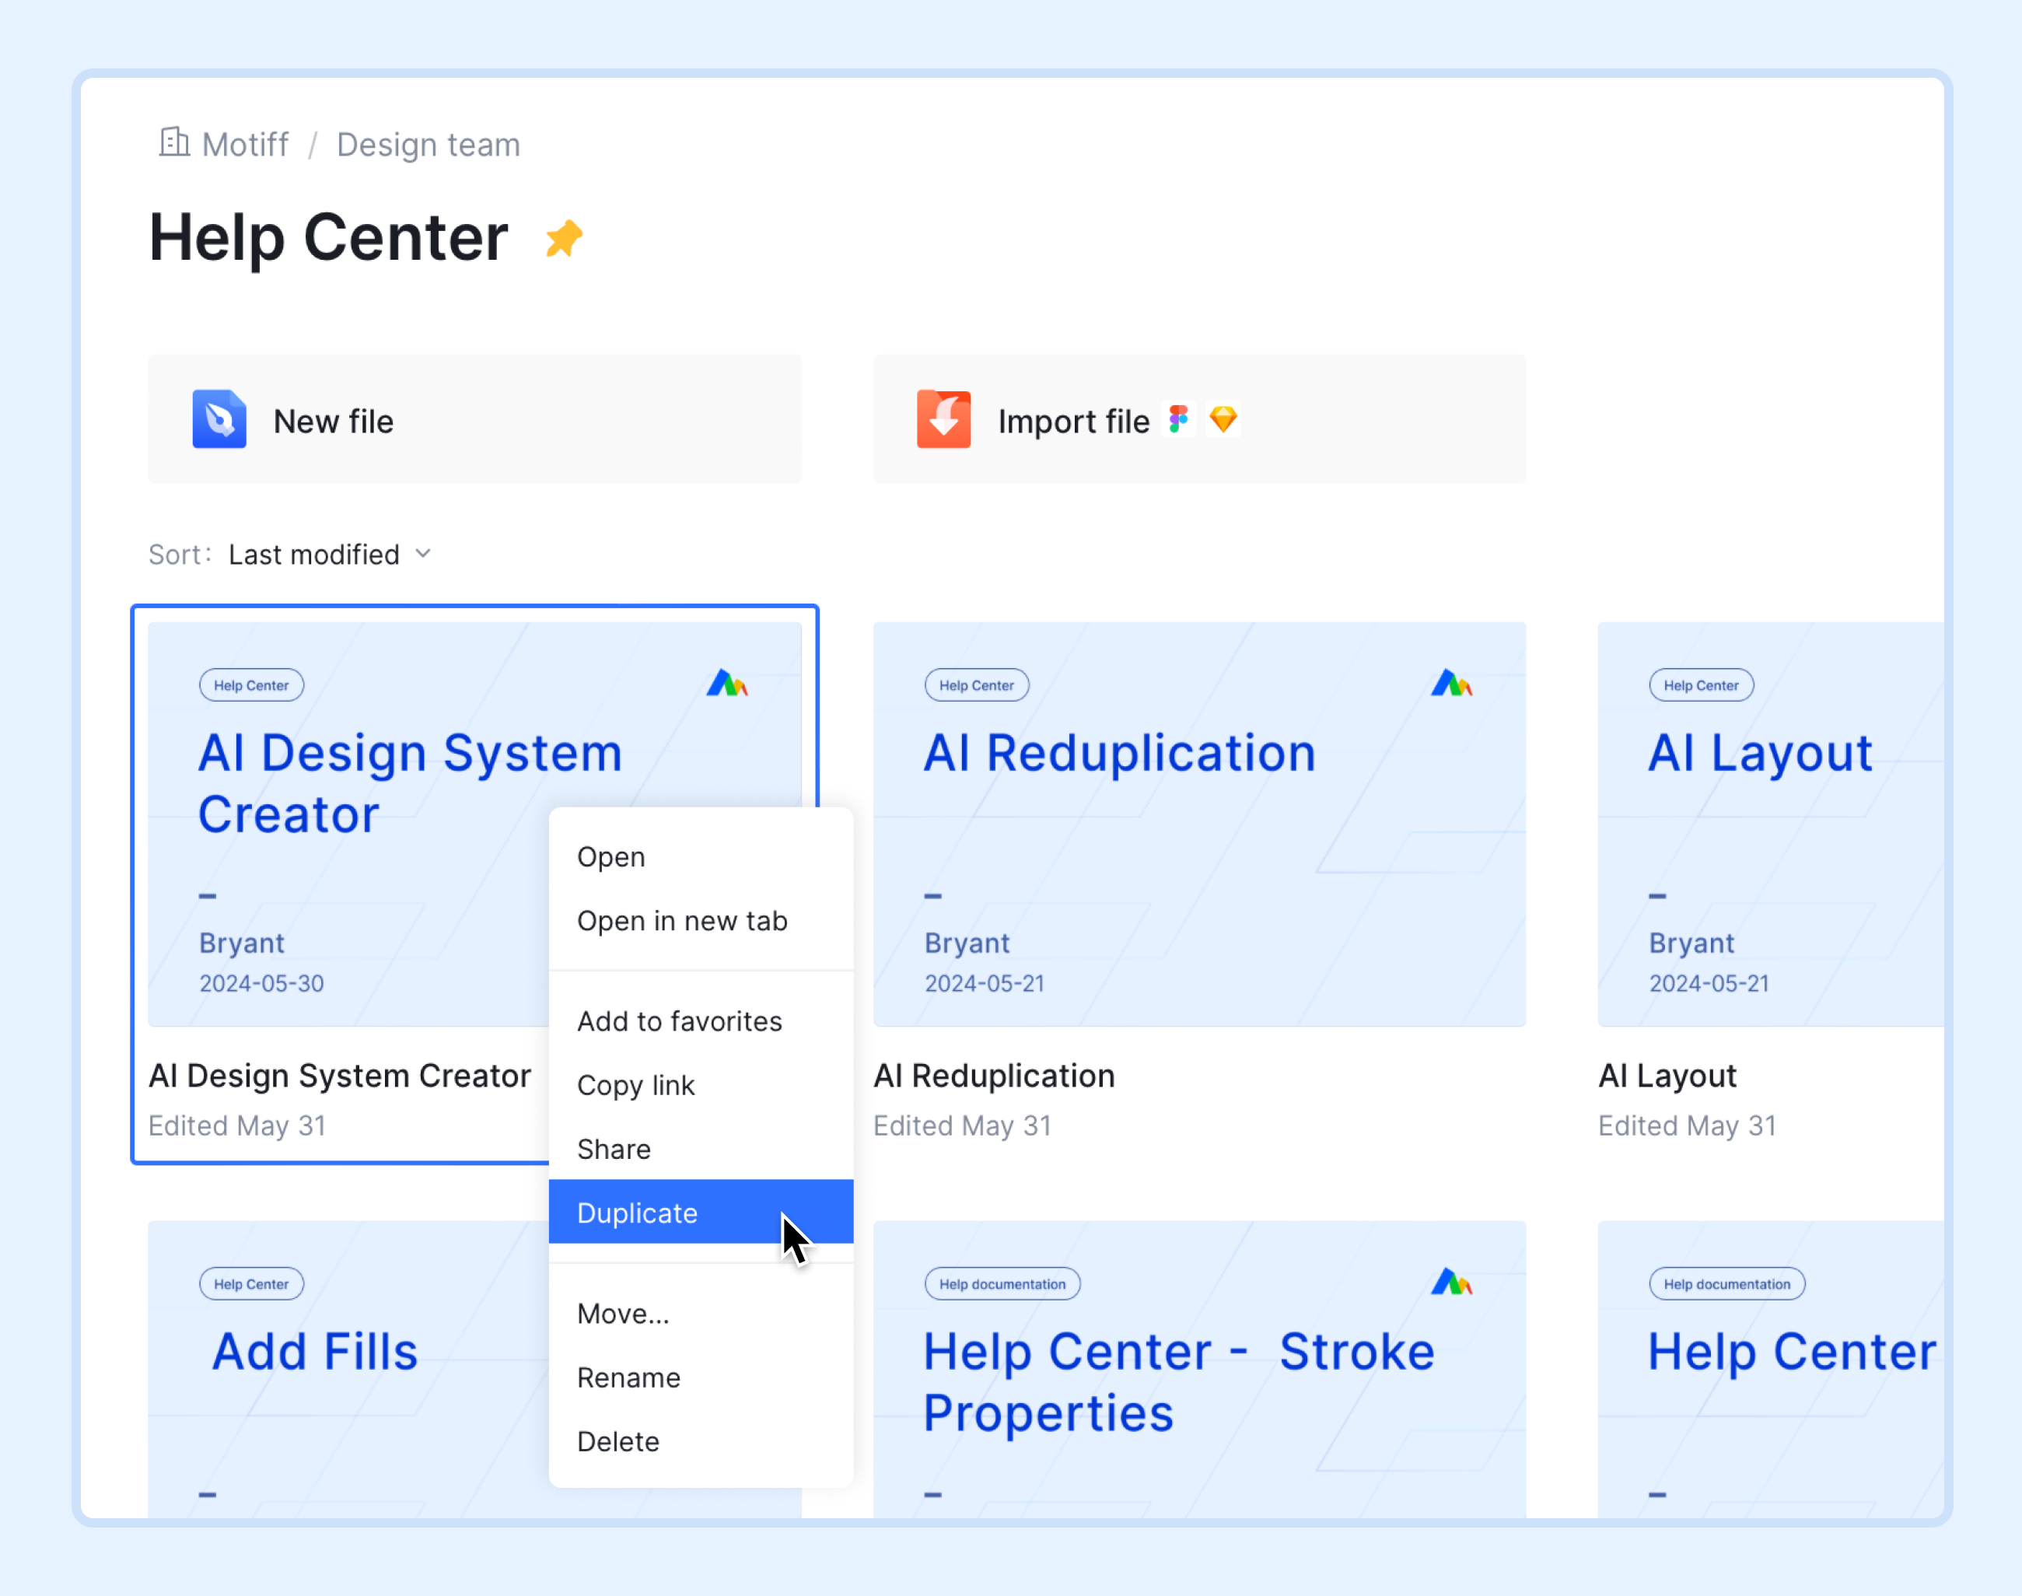2022x1596 pixels.
Task: Select Open from the context menu
Action: point(701,857)
